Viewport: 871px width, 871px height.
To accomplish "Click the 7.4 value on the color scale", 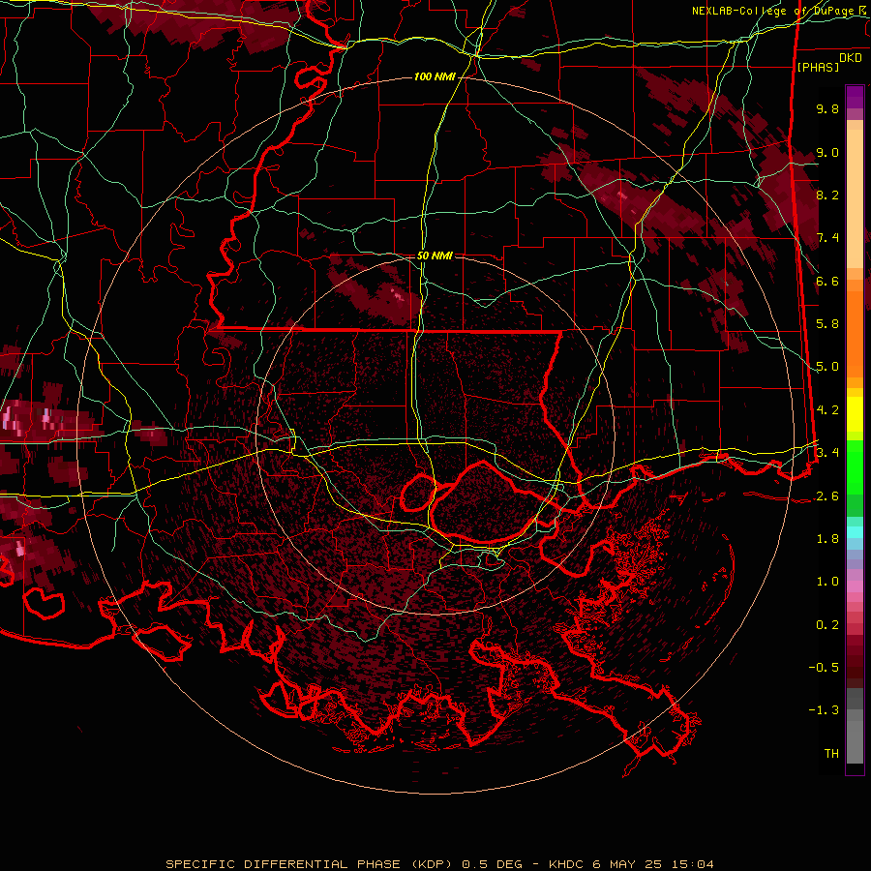I will coord(827,238).
